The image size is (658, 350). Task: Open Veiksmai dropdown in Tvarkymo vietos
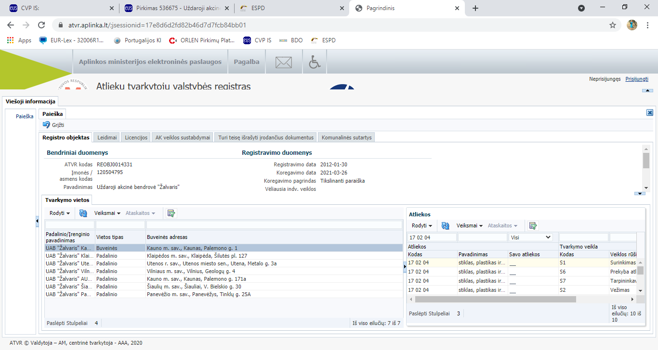point(107,213)
